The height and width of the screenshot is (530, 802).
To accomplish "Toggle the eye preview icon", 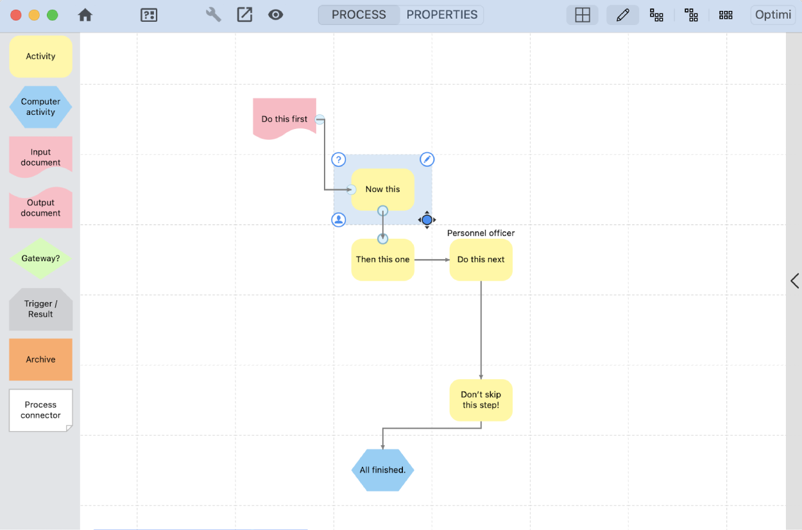I will (276, 15).
